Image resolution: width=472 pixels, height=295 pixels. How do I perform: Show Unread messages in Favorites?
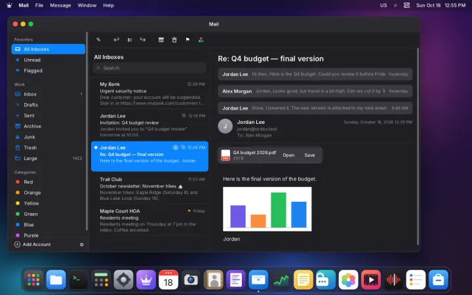pyautogui.click(x=48, y=60)
